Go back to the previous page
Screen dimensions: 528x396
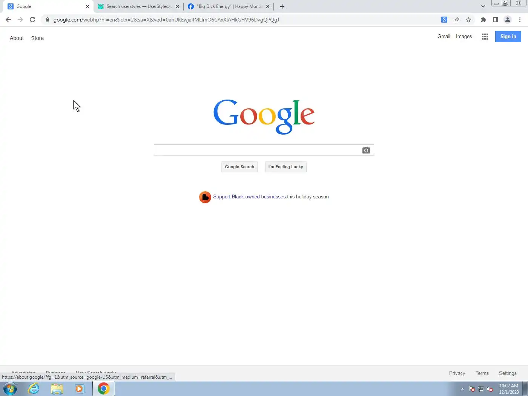pos(8,20)
